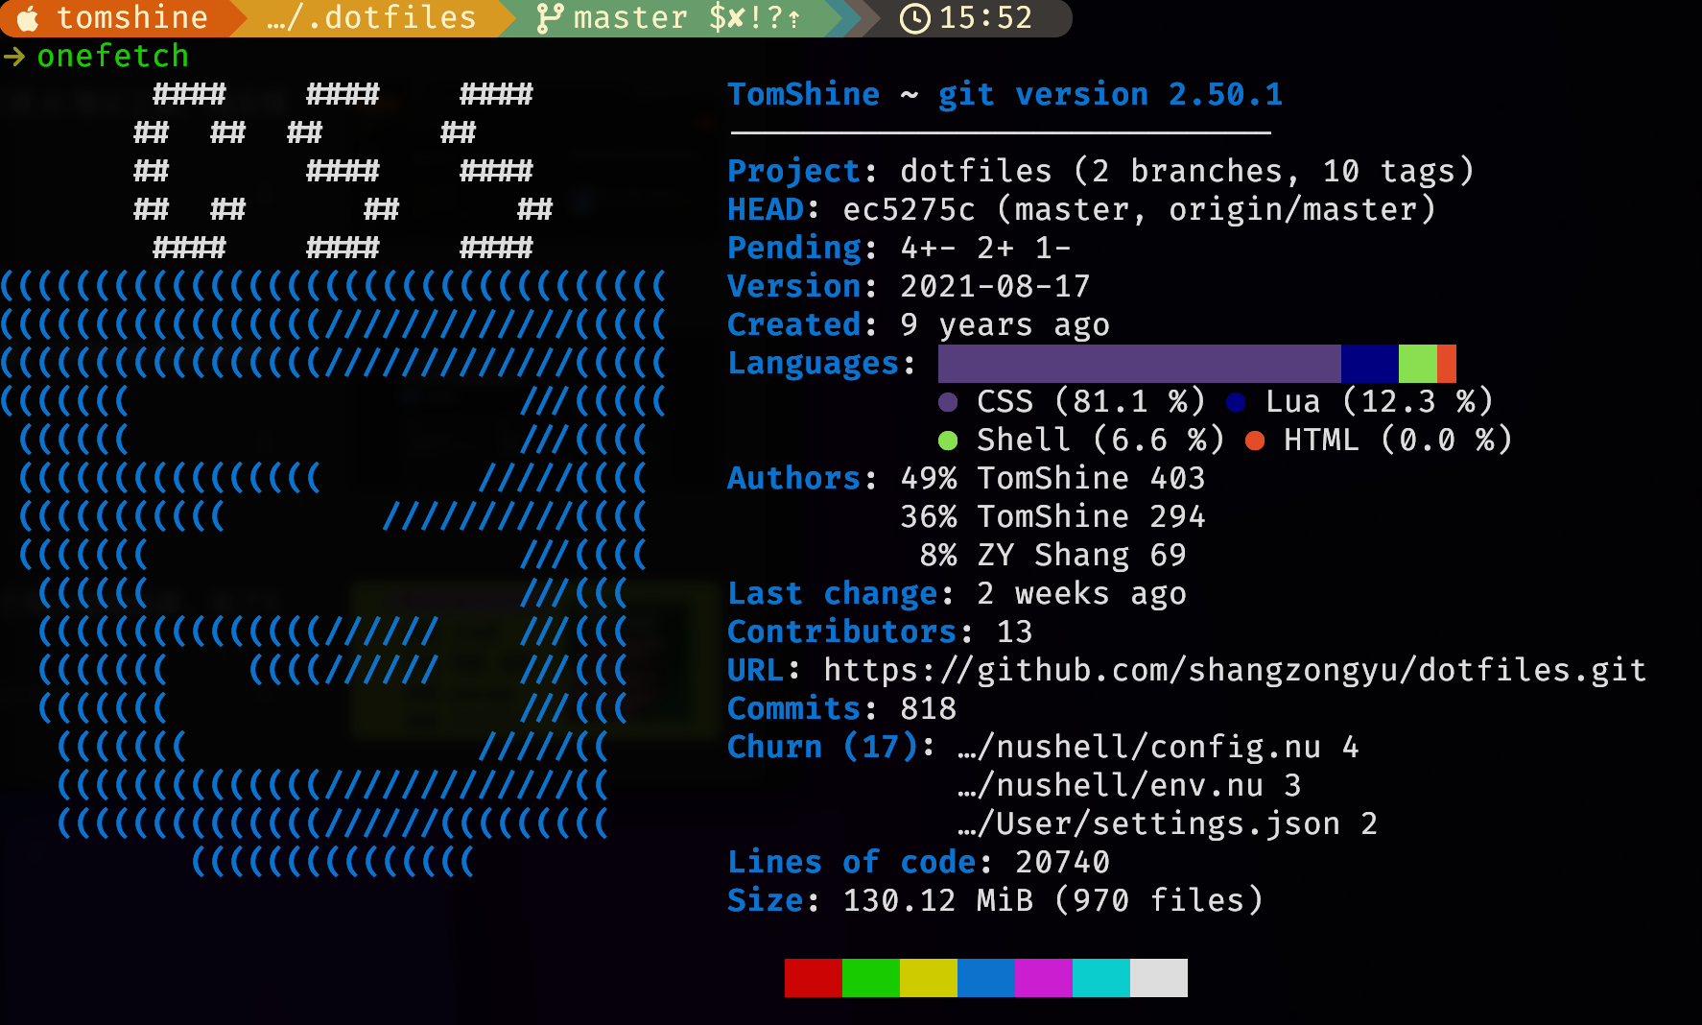Image resolution: width=1702 pixels, height=1025 pixels.
Task: Click the magenta terminal palette swatch
Action: [x=1044, y=978]
